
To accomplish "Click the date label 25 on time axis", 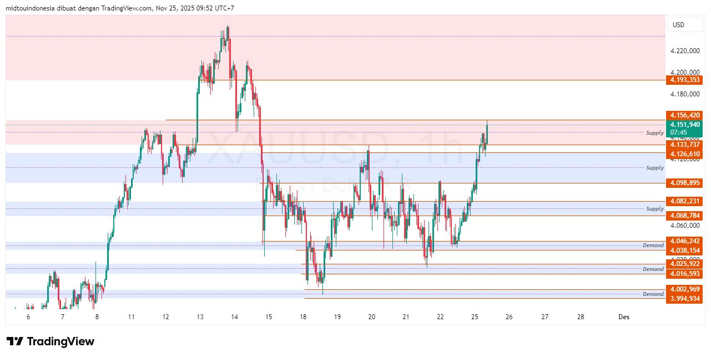I will pos(474,317).
